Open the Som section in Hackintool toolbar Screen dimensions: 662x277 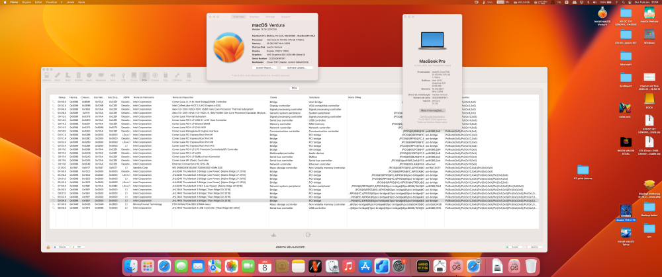(113, 76)
